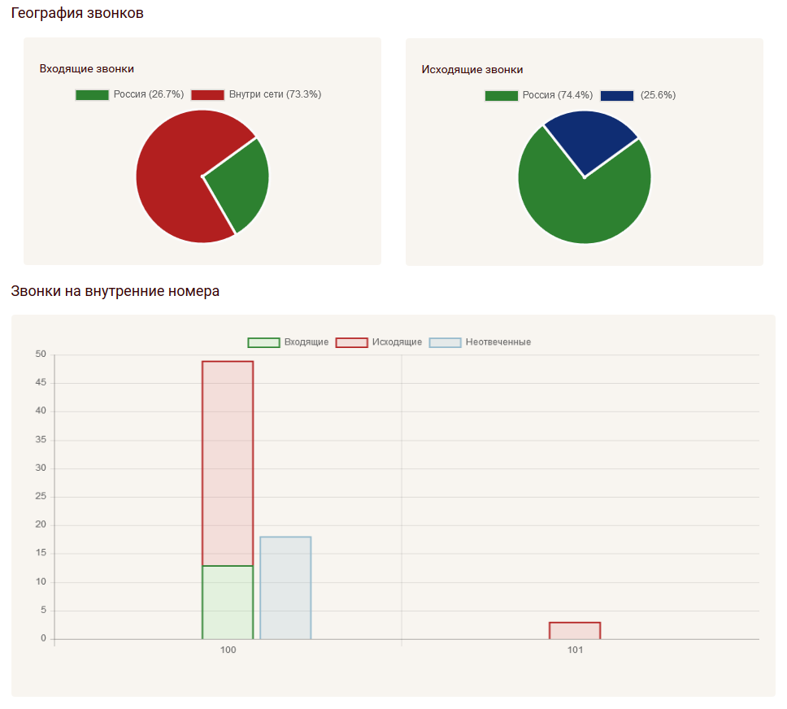Image resolution: width=787 pixels, height=709 pixels.
Task: Click the green Россия (26.7%) legend swatch
Action: (x=92, y=94)
